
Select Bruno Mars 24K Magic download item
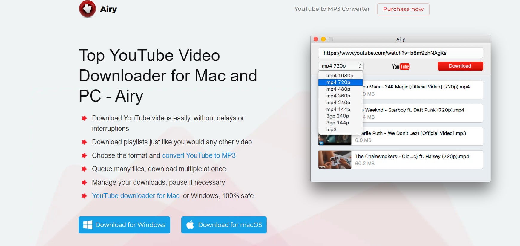click(423, 90)
